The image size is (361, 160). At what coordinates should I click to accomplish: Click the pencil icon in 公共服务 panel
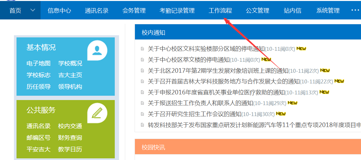97,113
